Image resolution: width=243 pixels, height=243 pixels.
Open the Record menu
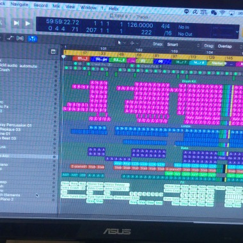[x=40, y=5]
